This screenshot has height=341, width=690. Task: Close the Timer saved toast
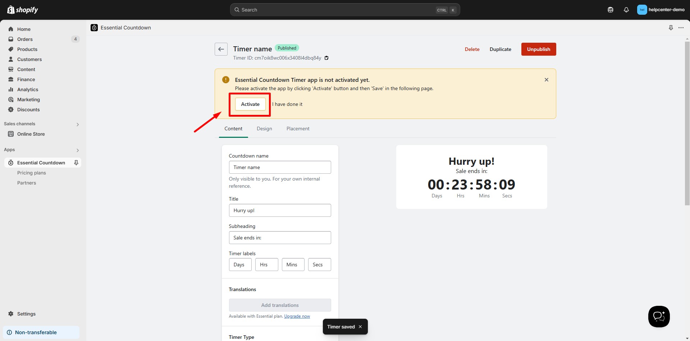pyautogui.click(x=360, y=327)
